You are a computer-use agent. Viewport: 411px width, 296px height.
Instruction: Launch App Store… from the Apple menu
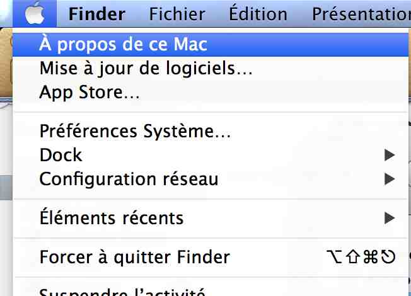click(x=90, y=92)
